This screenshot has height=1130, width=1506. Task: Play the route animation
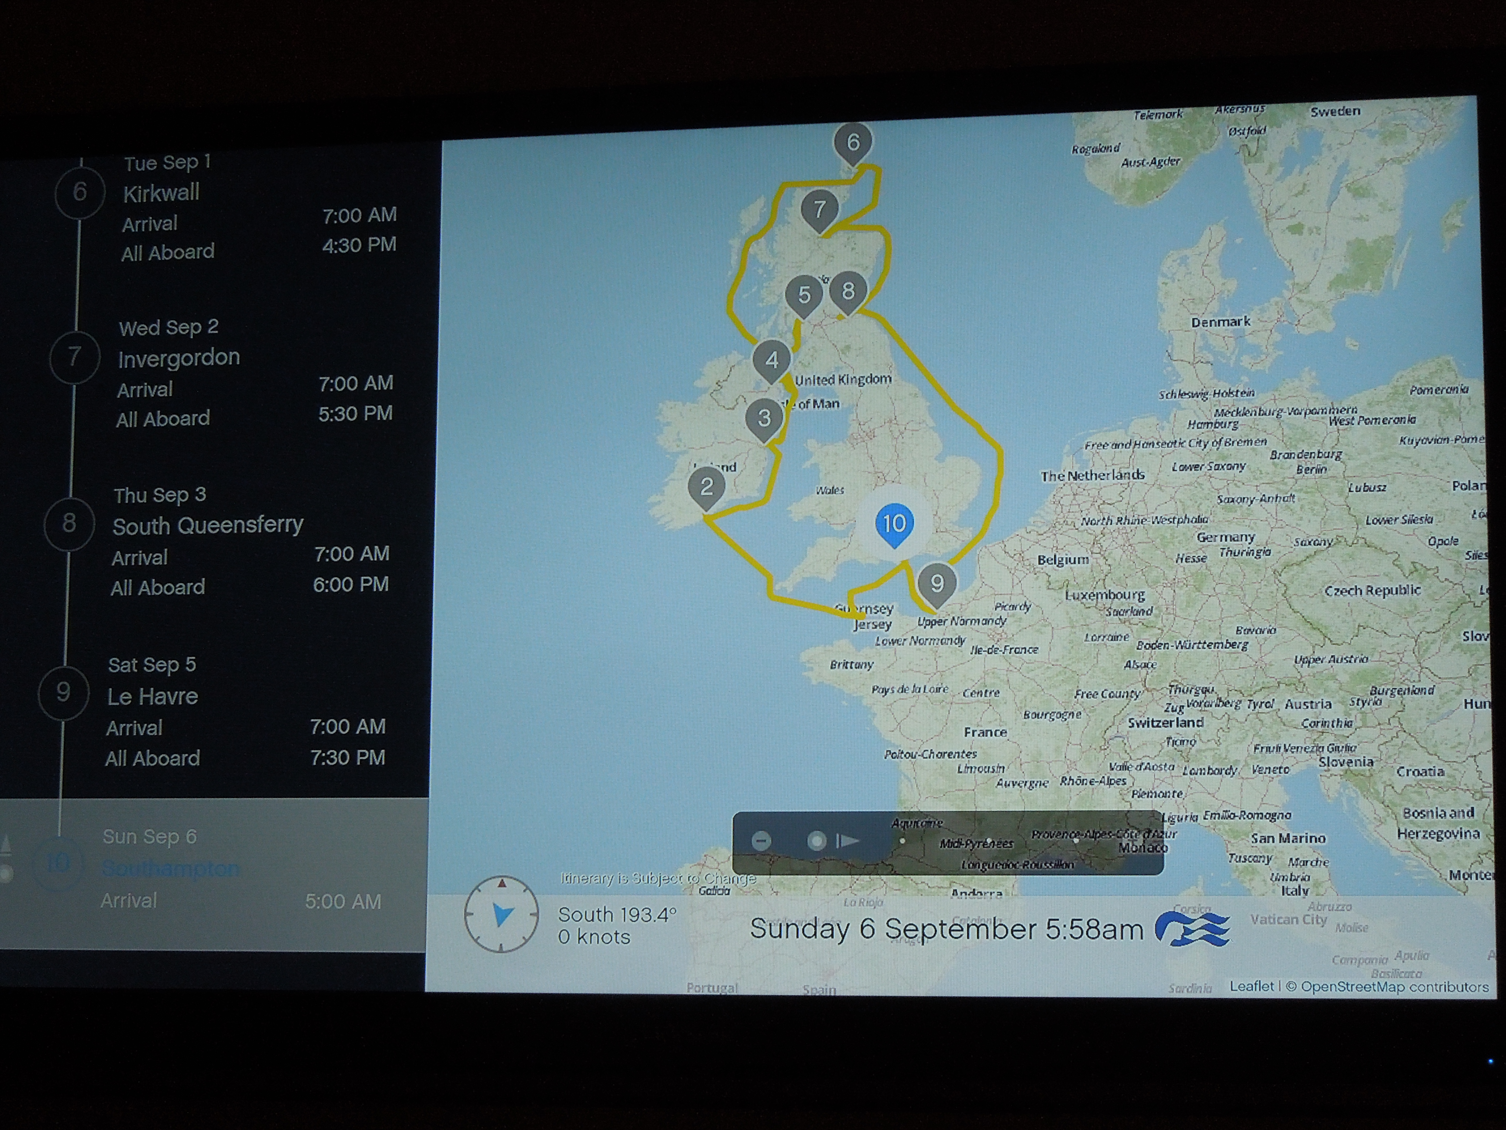848,841
